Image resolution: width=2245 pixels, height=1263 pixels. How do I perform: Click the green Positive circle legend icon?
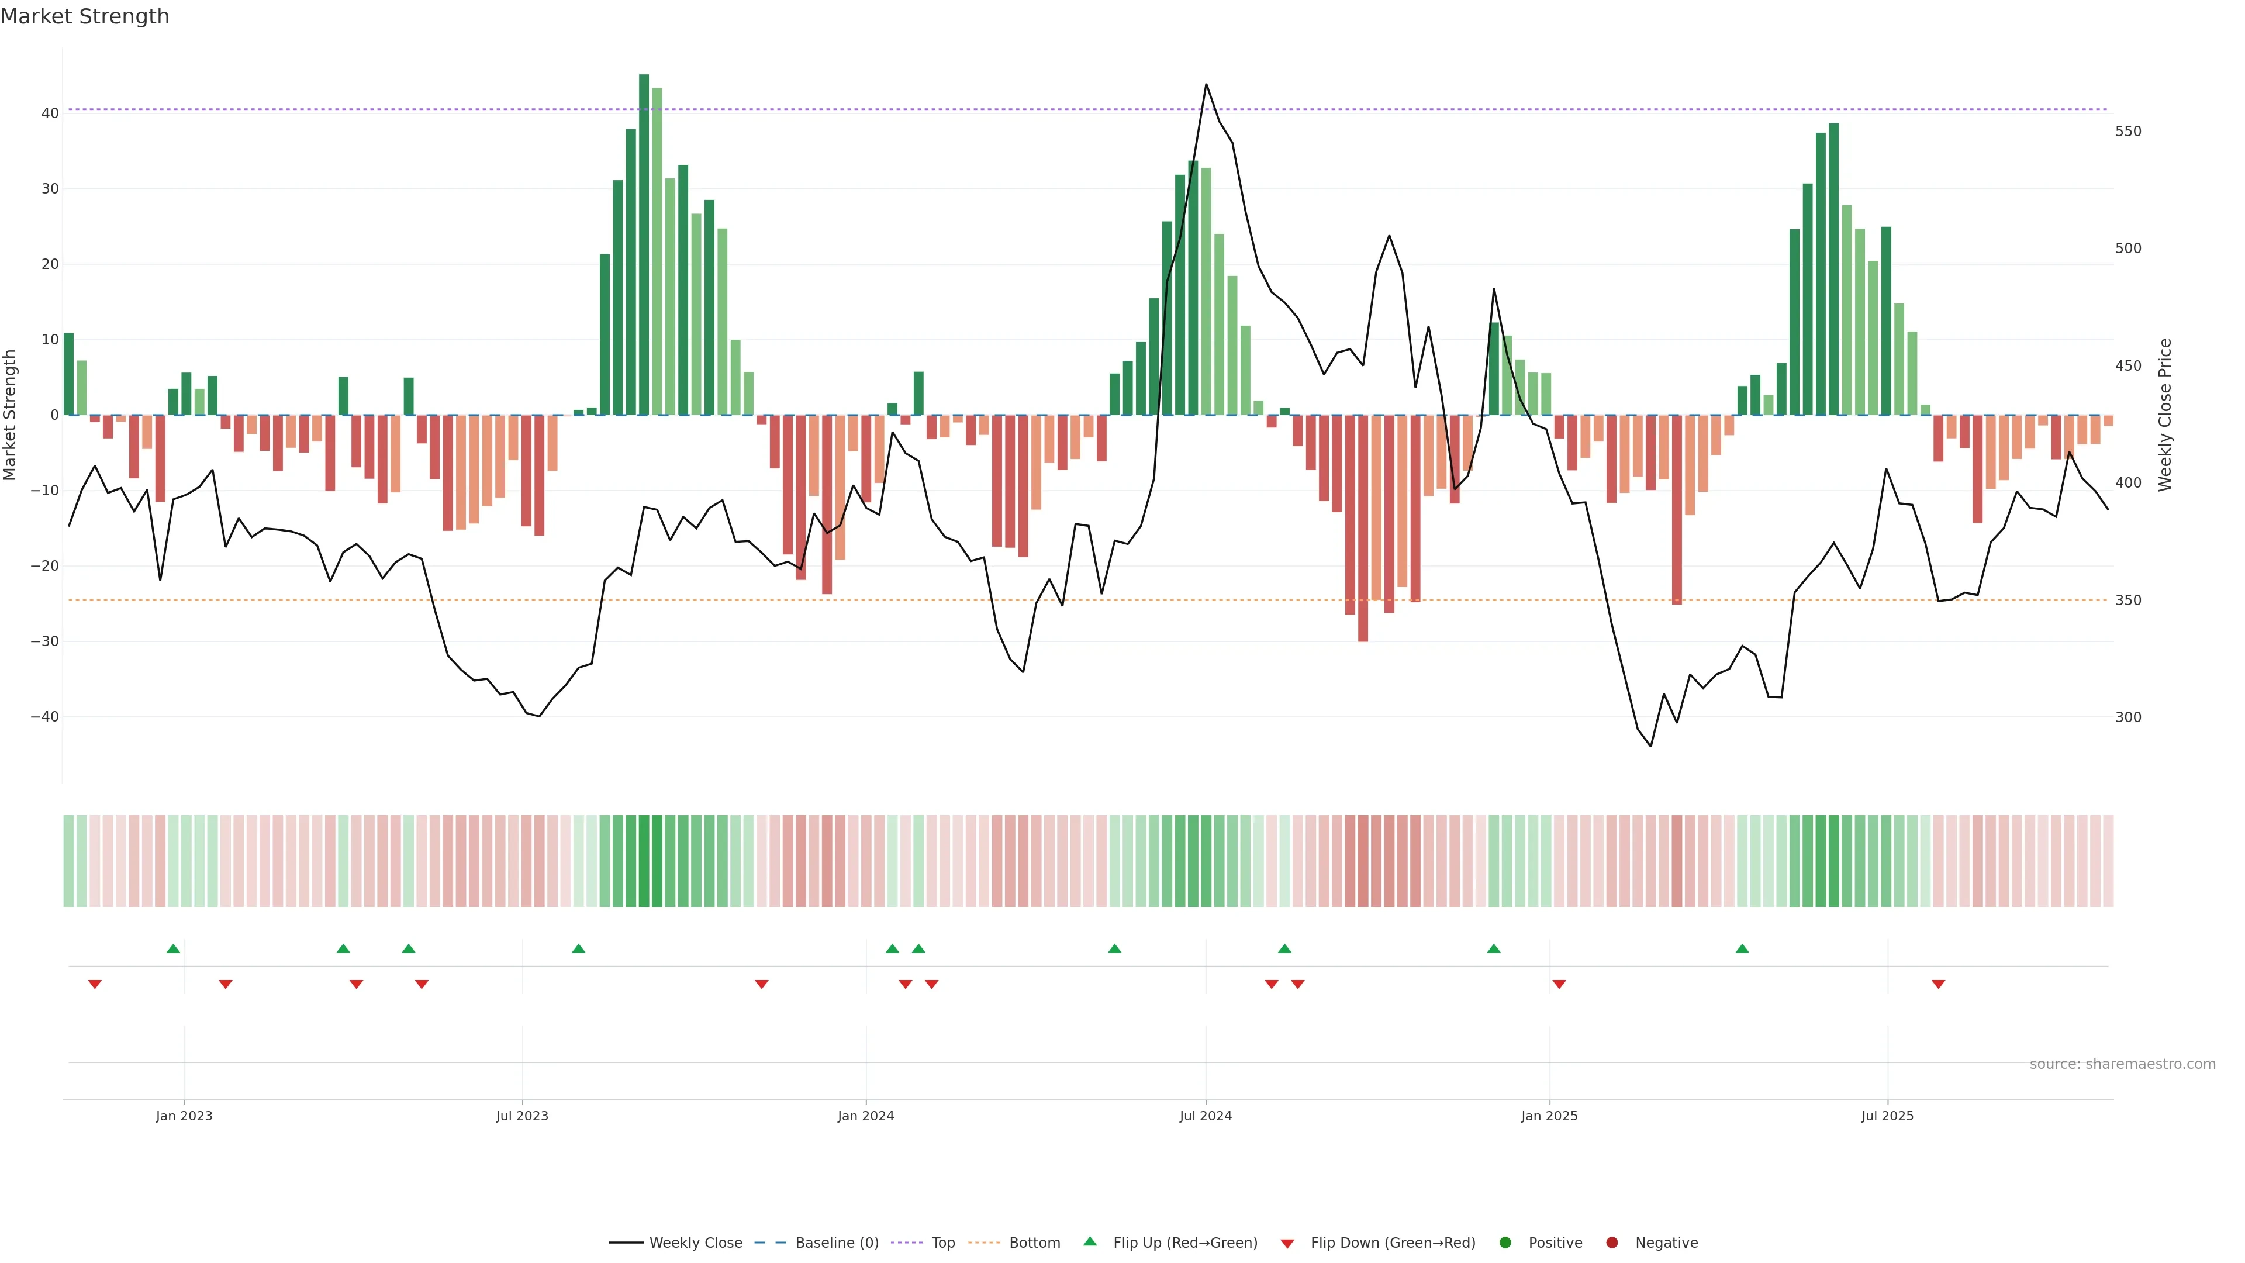tap(1505, 1242)
